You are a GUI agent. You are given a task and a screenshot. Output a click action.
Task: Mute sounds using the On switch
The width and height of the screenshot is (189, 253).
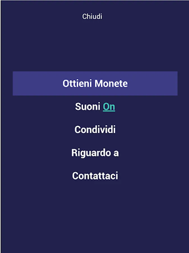pyautogui.click(x=109, y=107)
